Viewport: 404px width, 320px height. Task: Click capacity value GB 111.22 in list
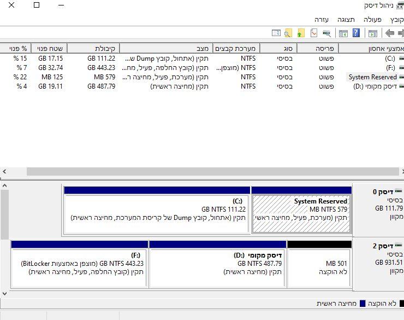pyautogui.click(x=101, y=59)
